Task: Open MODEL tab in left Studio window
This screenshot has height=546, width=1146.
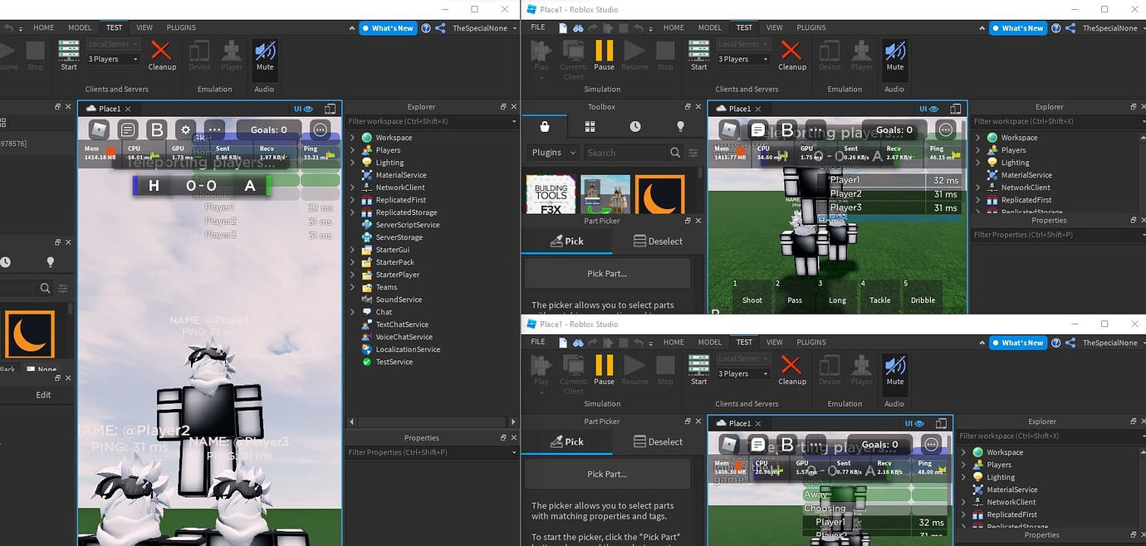Action: (x=80, y=27)
